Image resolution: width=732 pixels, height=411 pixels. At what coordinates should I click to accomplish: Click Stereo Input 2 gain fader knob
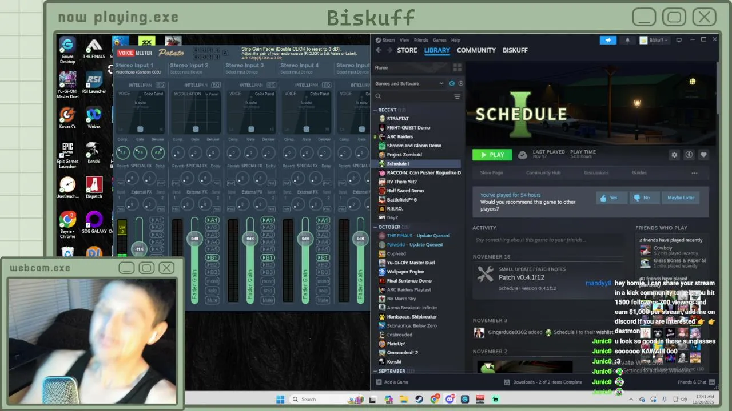(x=194, y=239)
